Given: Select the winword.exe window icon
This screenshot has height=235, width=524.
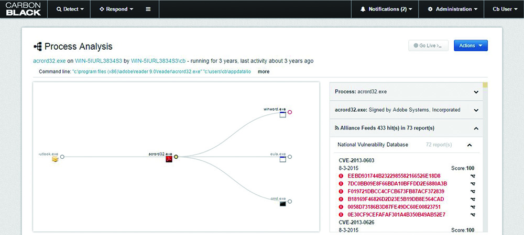Looking at the screenshot, I should (283, 114).
